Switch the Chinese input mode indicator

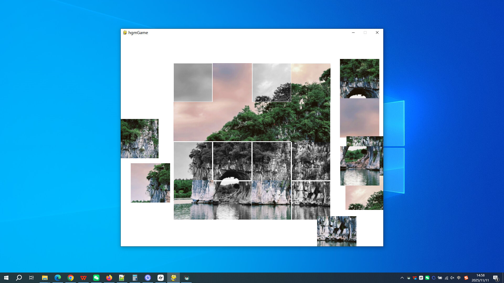[459, 278]
